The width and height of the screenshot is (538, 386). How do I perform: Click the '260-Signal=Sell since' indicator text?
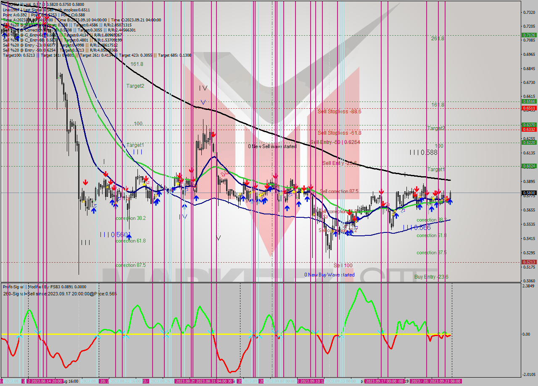tap(60, 294)
